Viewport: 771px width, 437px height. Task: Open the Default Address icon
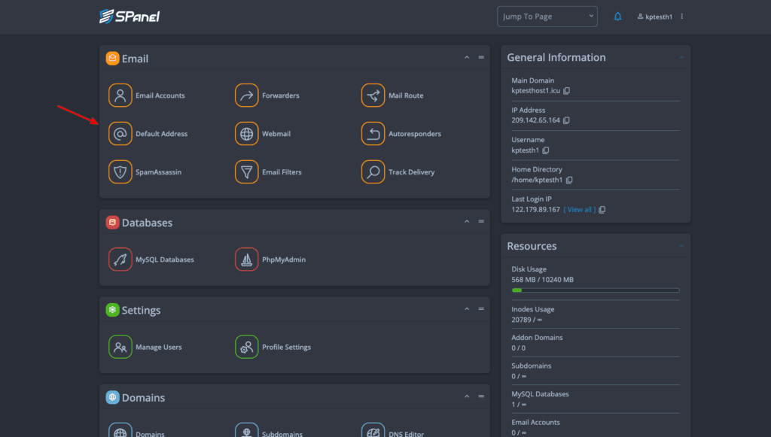pos(120,134)
